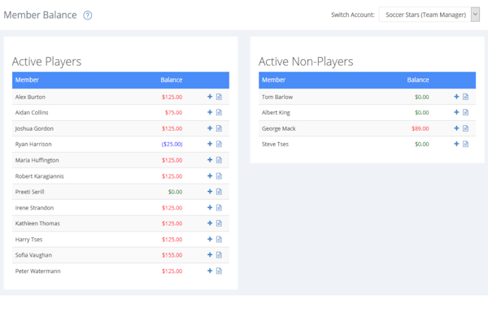Select the Albert King member name

[x=276, y=112]
